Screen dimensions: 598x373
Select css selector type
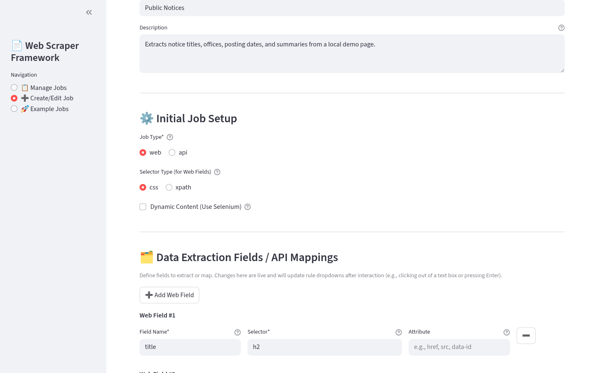tap(149, 187)
